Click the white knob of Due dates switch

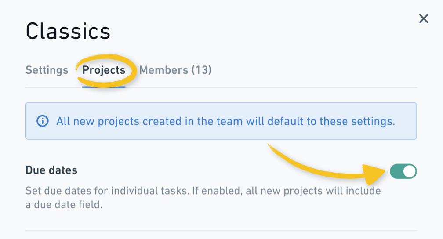click(x=410, y=171)
